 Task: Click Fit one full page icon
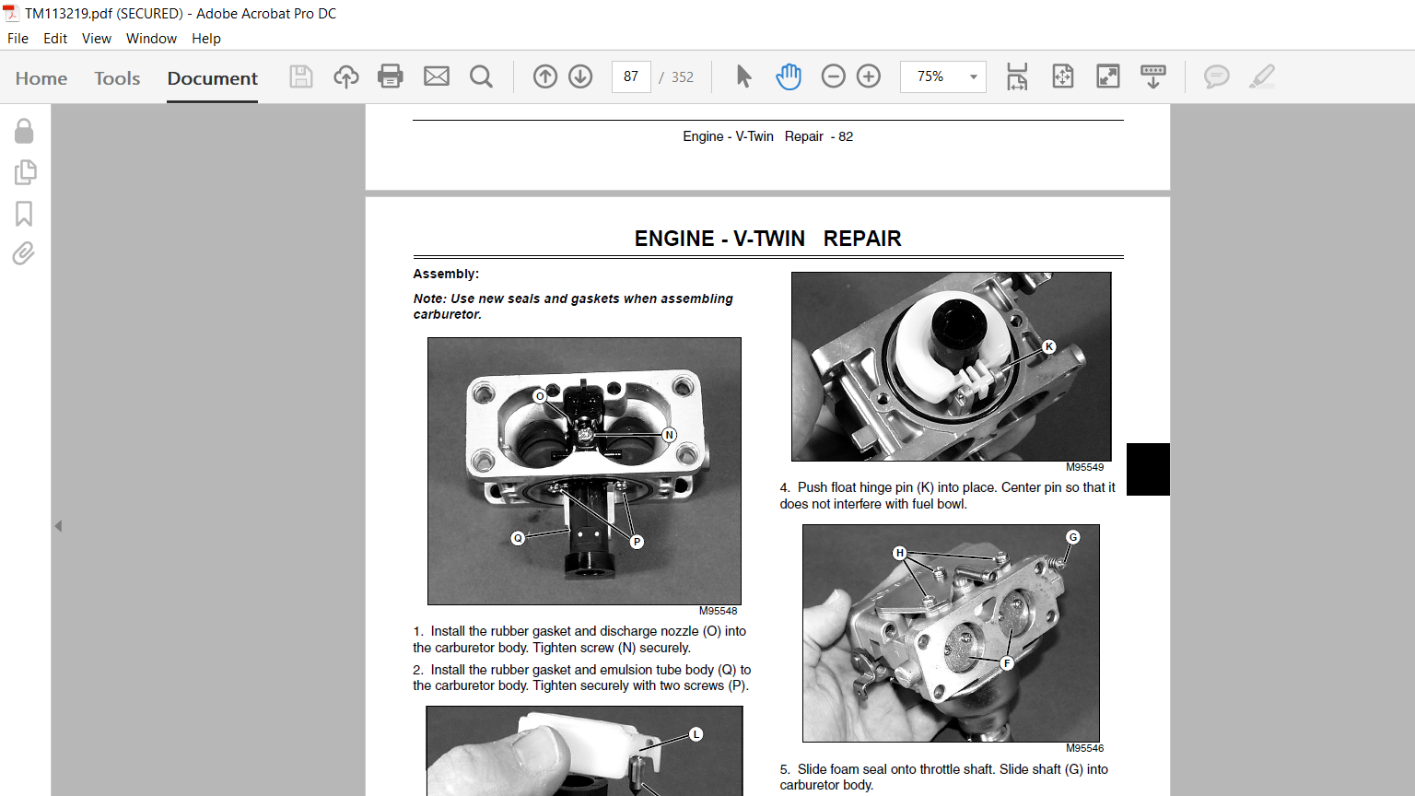pyautogui.click(x=1063, y=76)
